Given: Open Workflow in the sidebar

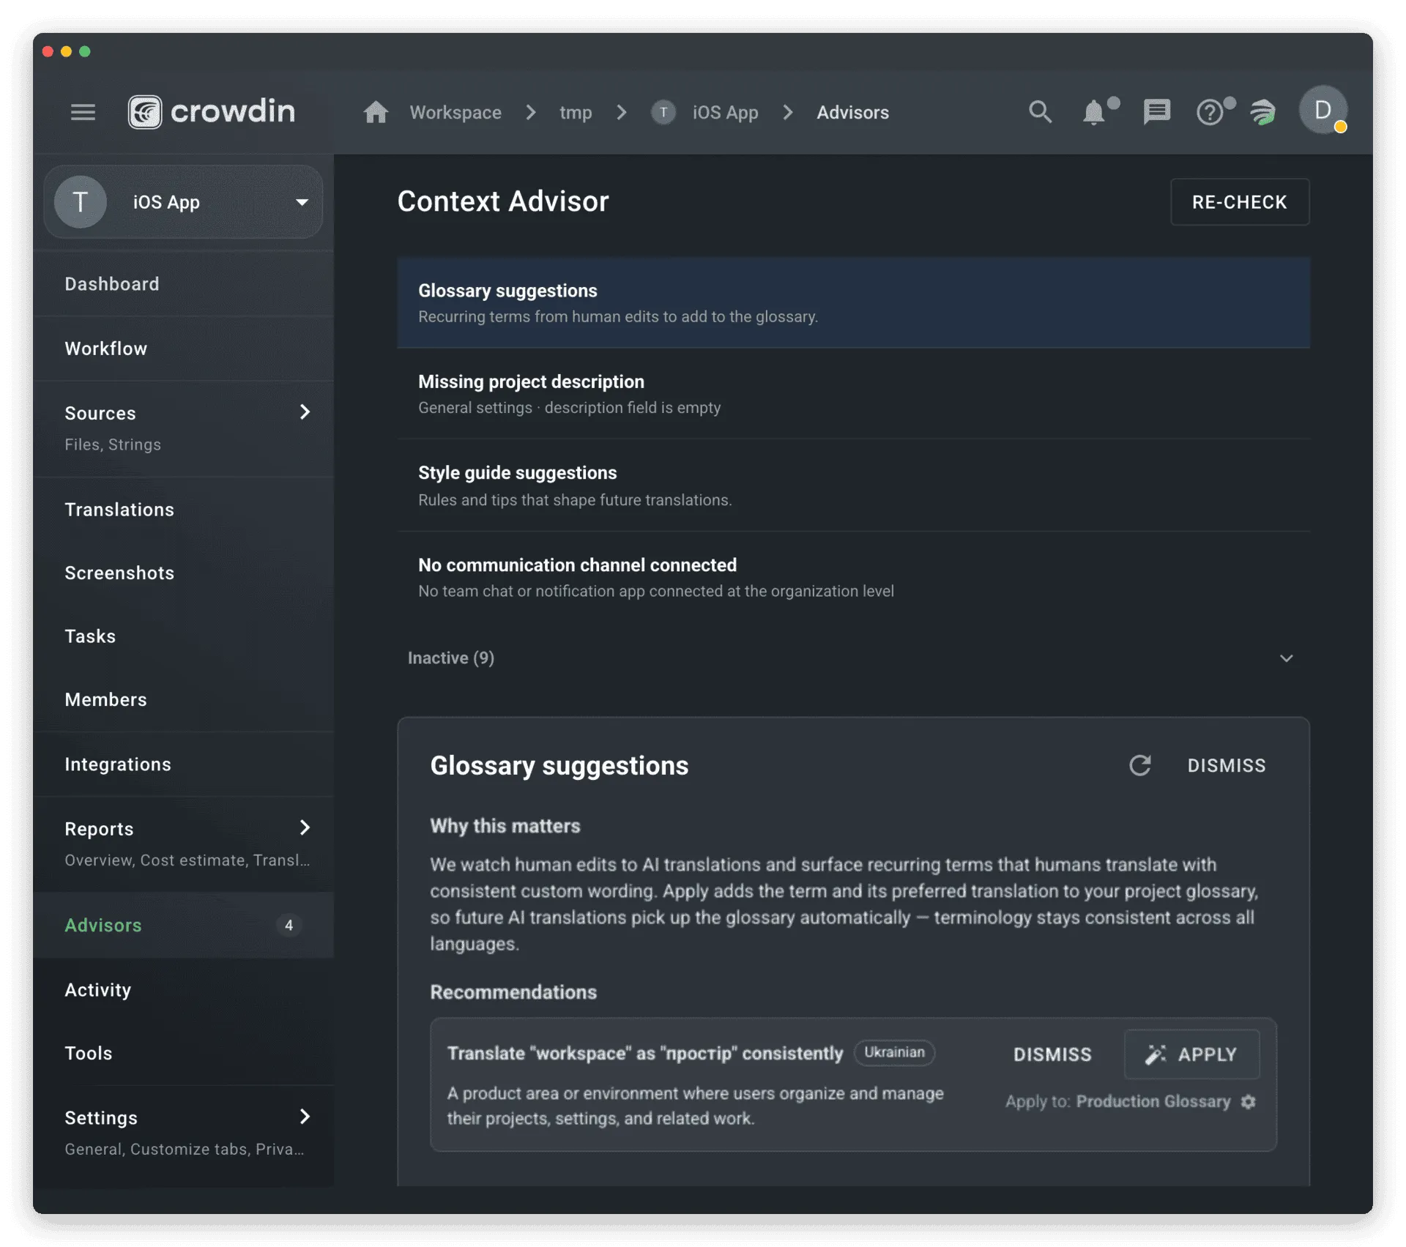Looking at the screenshot, I should 183,349.
